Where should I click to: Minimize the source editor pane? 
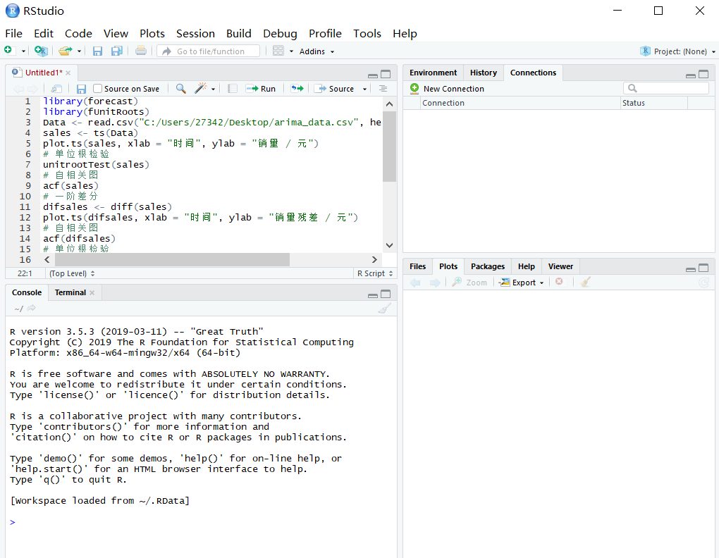click(372, 75)
